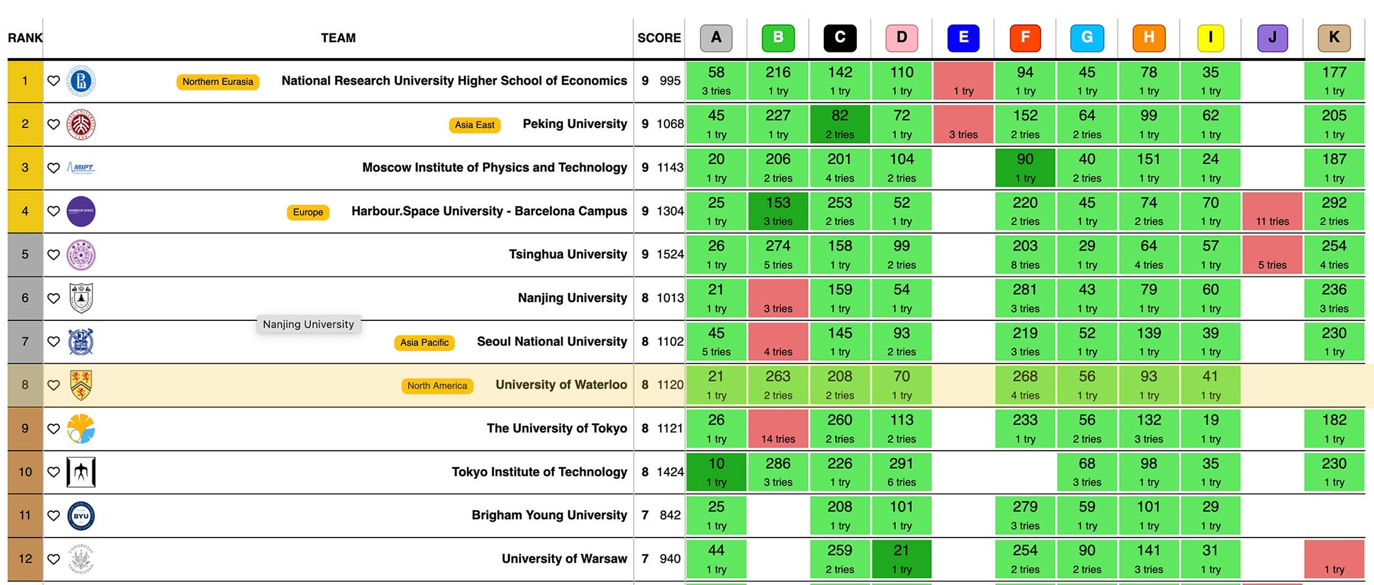This screenshot has height=585, width=1374.
Task: Click Peking's C cell 82, 2 tries
Action: pos(840,124)
